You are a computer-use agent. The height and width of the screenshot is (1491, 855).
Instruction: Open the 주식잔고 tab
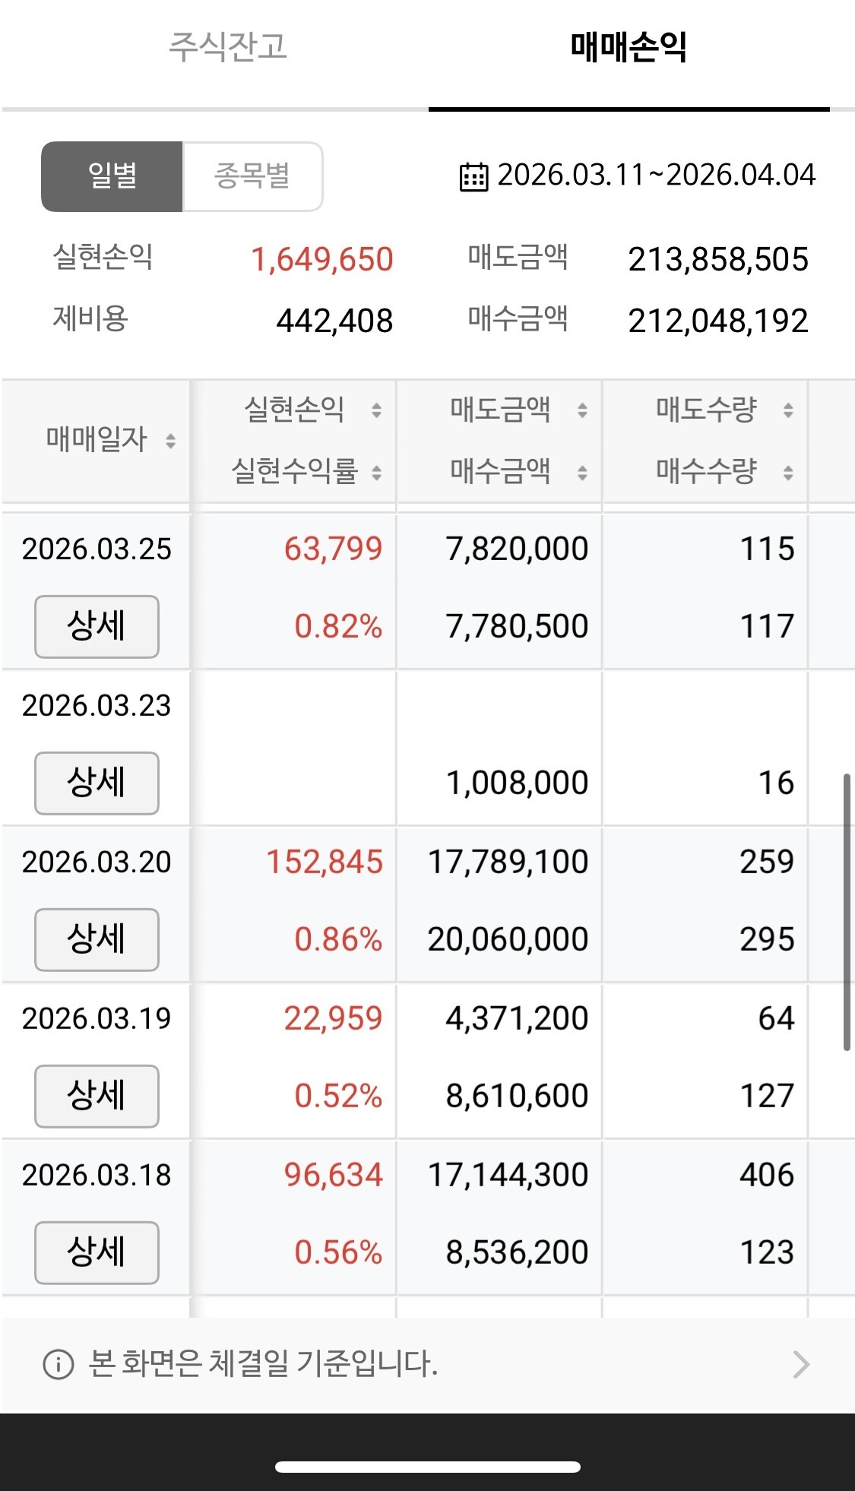click(x=227, y=46)
